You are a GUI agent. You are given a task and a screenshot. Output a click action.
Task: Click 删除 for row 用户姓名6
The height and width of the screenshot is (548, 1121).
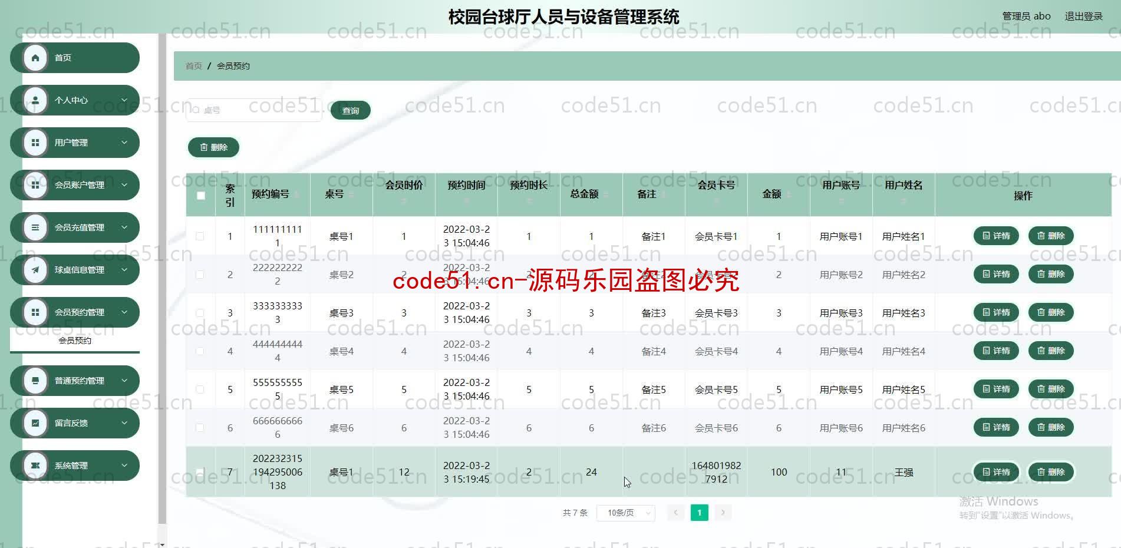point(1051,427)
